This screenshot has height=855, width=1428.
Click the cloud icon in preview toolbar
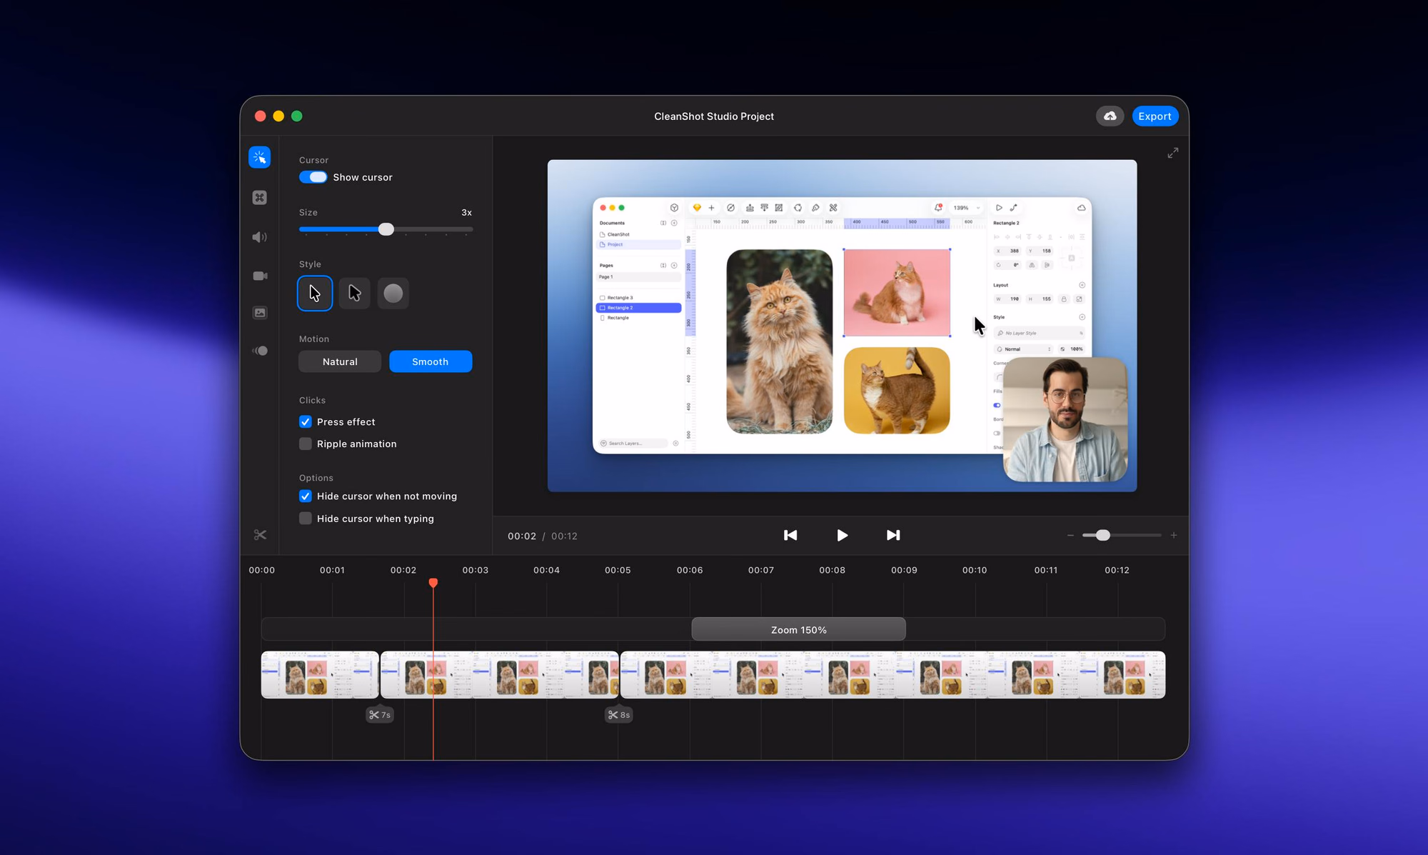1082,208
